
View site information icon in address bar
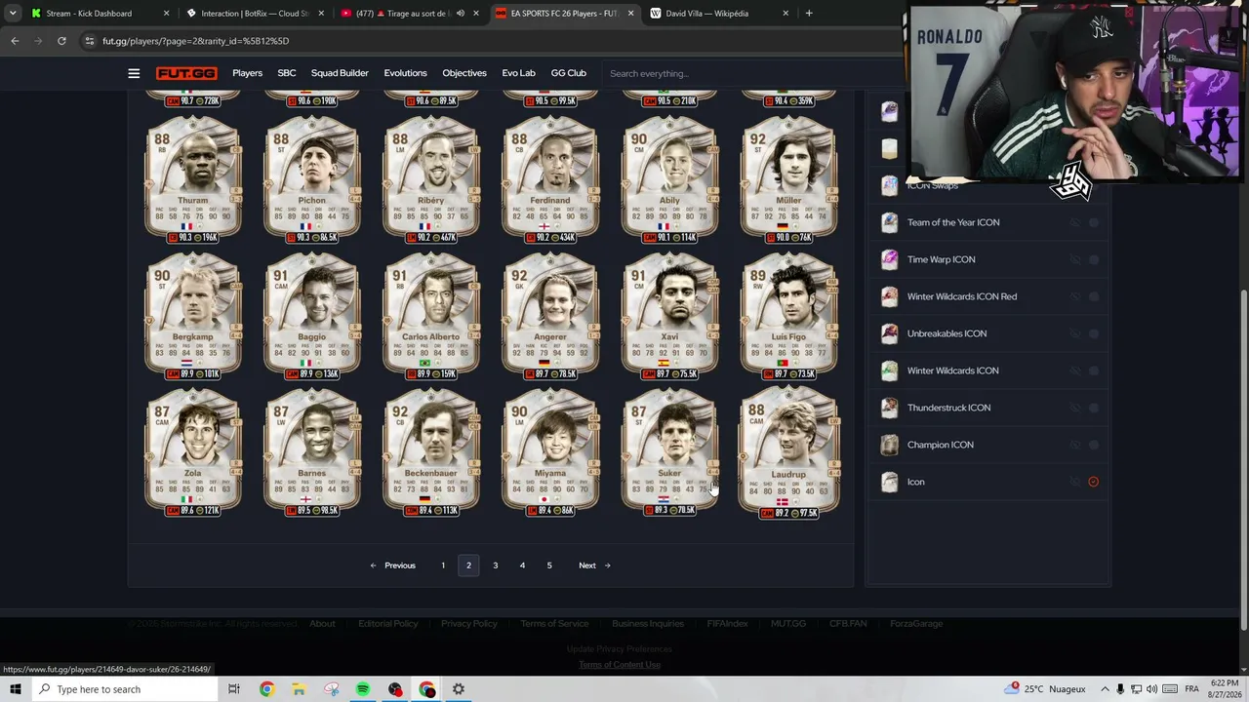pyautogui.click(x=90, y=41)
